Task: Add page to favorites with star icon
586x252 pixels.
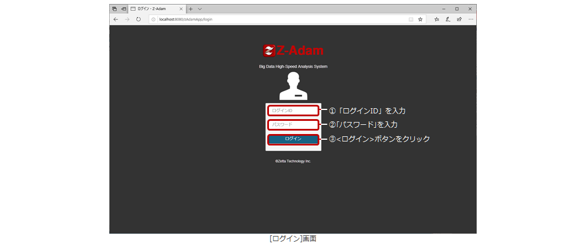Action: (420, 19)
